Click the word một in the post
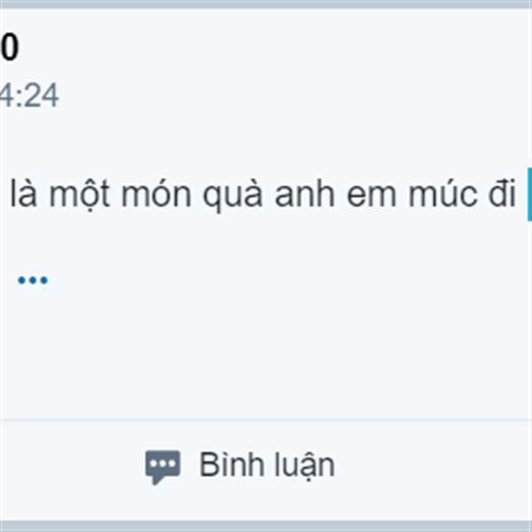The height and width of the screenshot is (532, 532). [x=80, y=195]
